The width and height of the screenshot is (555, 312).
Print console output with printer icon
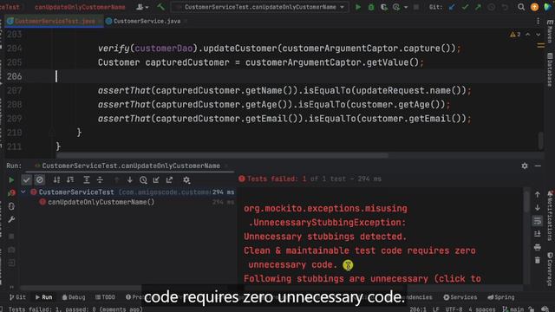point(538,247)
